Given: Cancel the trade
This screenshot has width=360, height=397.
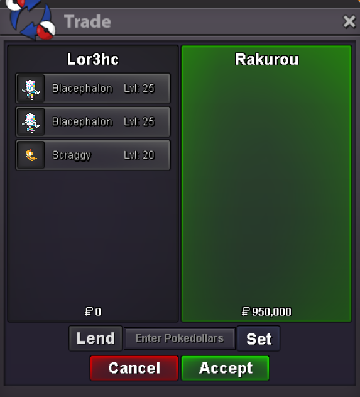Looking at the screenshot, I should [x=134, y=368].
